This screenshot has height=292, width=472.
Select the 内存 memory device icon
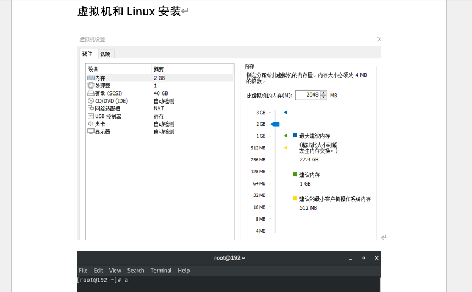click(91, 78)
